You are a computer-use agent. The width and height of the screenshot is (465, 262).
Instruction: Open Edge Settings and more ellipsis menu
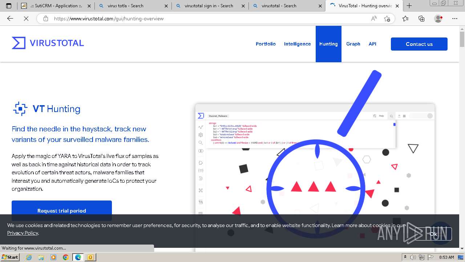[455, 19]
